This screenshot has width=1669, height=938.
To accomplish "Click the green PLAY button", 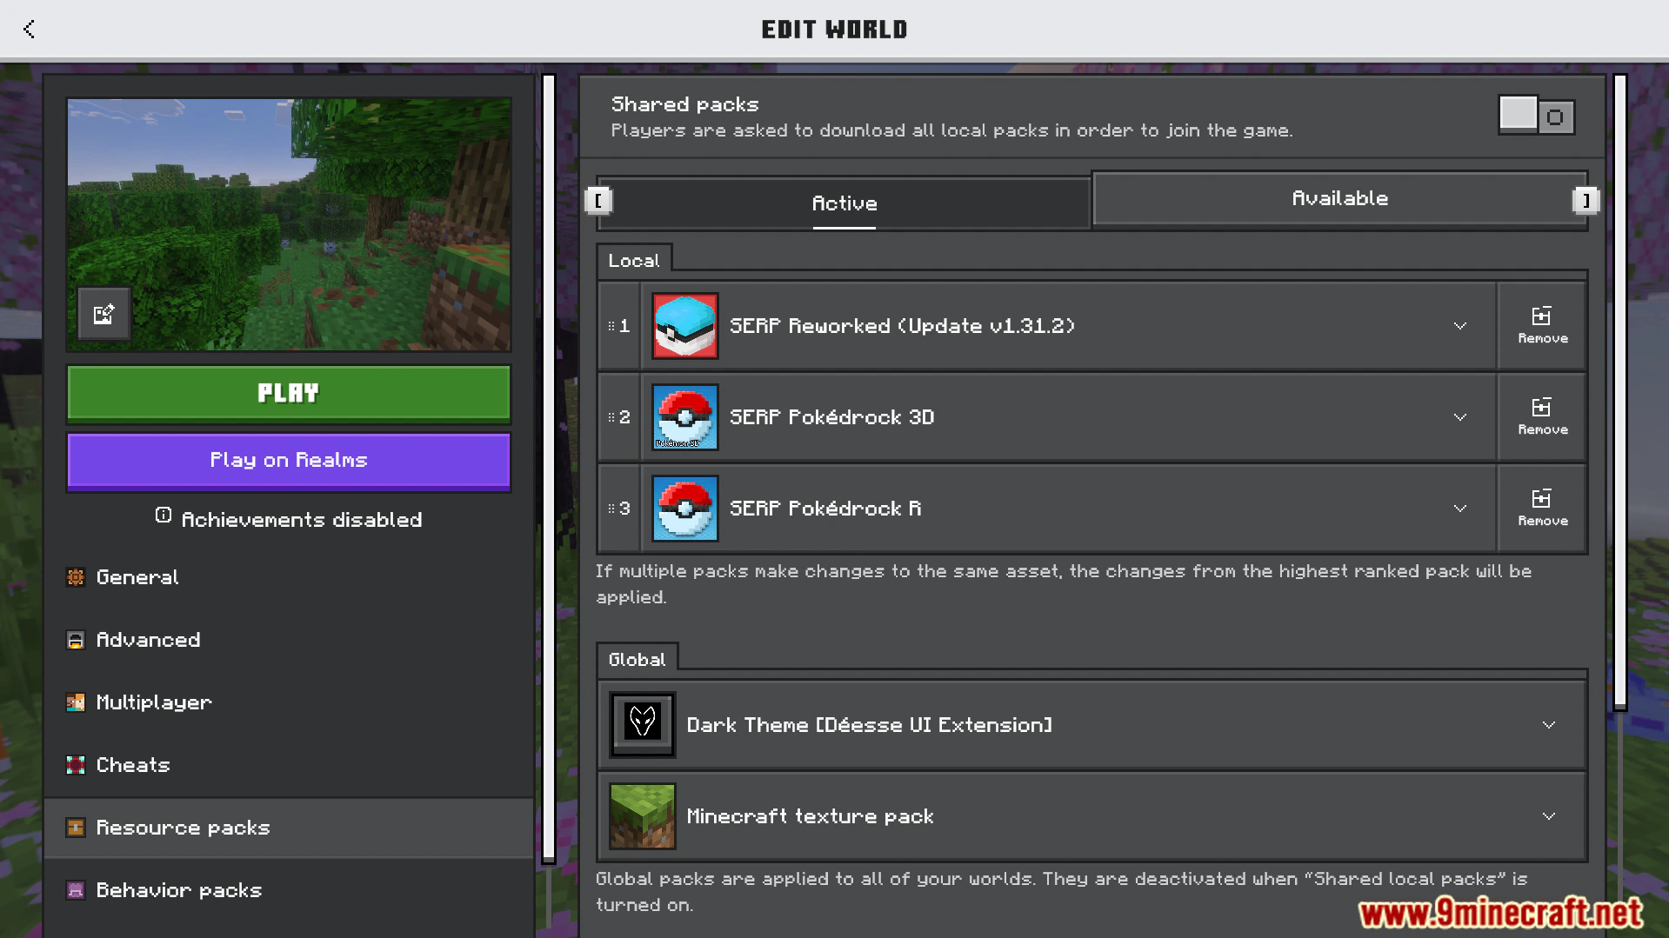I will click(x=289, y=393).
